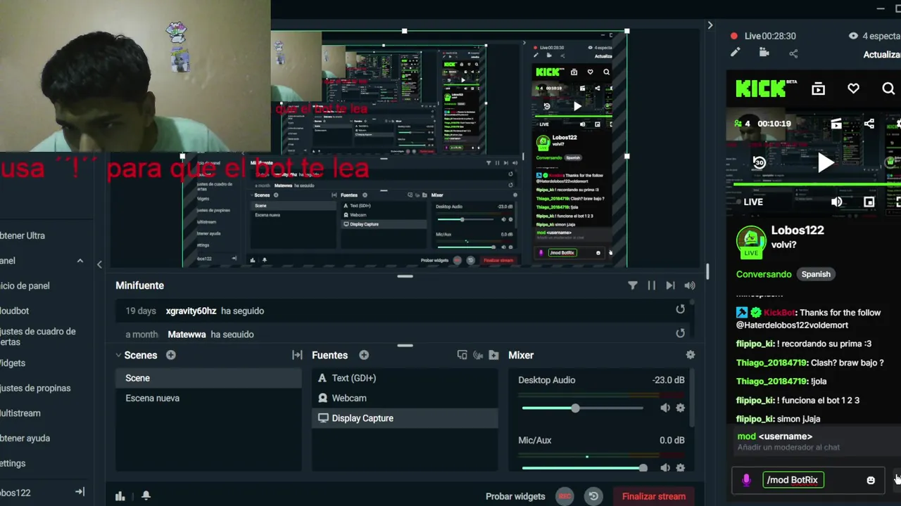Click the Spanish language tag

(816, 274)
